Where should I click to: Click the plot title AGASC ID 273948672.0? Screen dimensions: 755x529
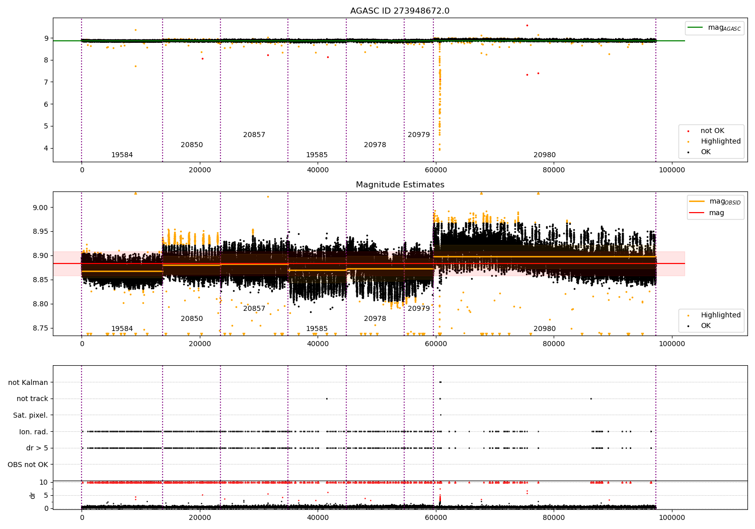click(x=400, y=11)
